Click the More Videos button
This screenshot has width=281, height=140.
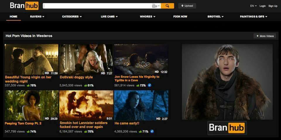pos(265,36)
